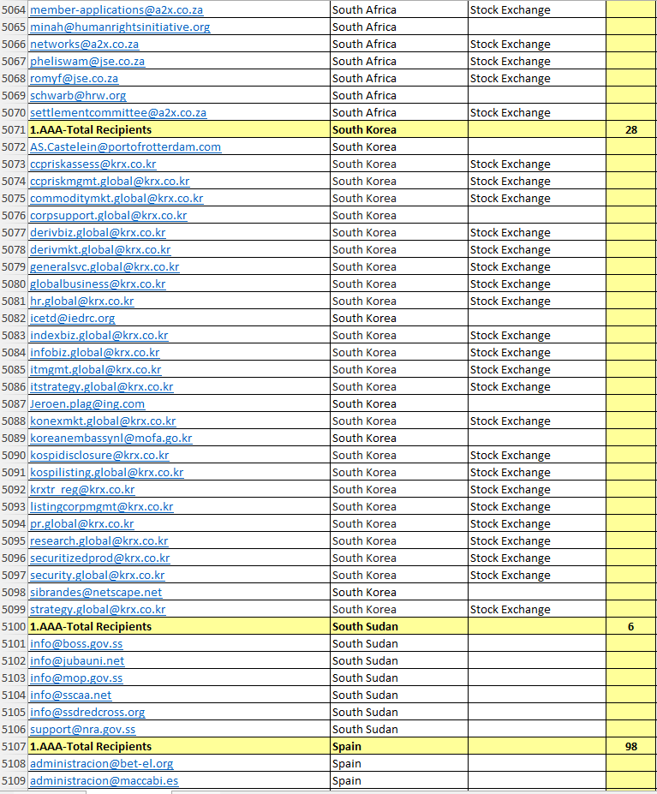Screen dimensions: 657x794
Task: Open securitizedprod@krx.co.kr link
Action: (99, 558)
